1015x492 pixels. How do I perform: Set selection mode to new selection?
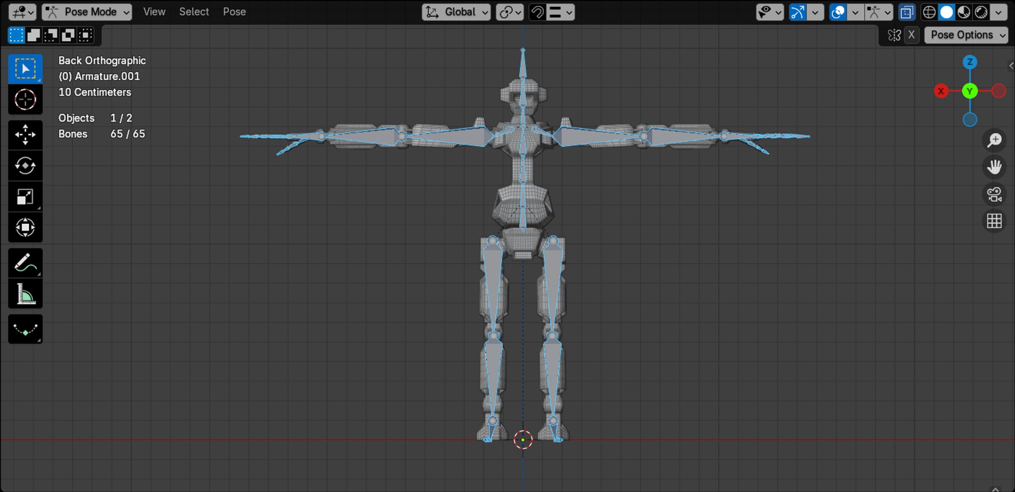tap(16, 35)
